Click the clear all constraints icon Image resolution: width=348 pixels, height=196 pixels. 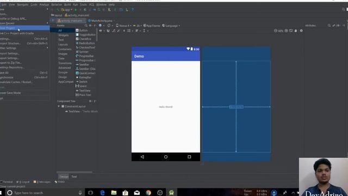(114, 30)
